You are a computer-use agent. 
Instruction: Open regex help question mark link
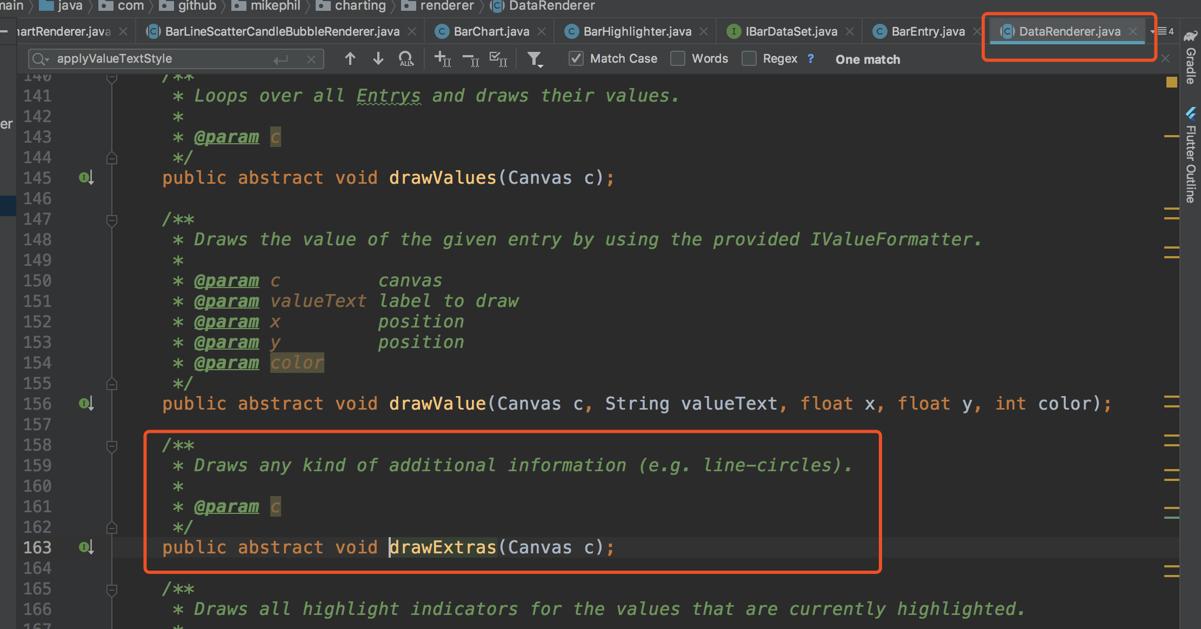point(810,58)
